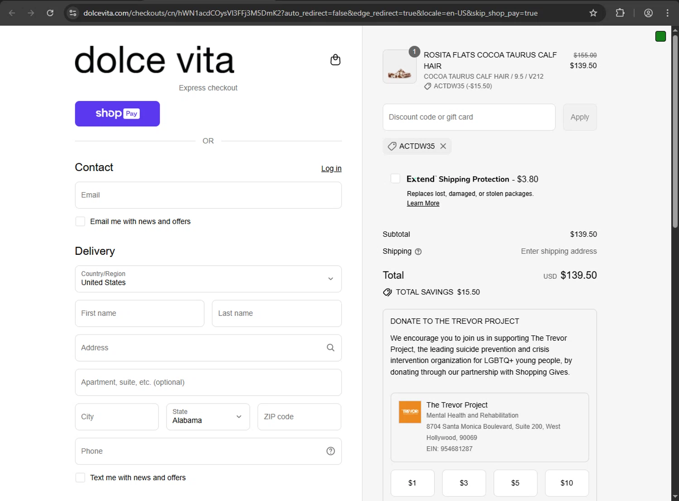Donate $10 to The Trevor Project

[567, 483]
